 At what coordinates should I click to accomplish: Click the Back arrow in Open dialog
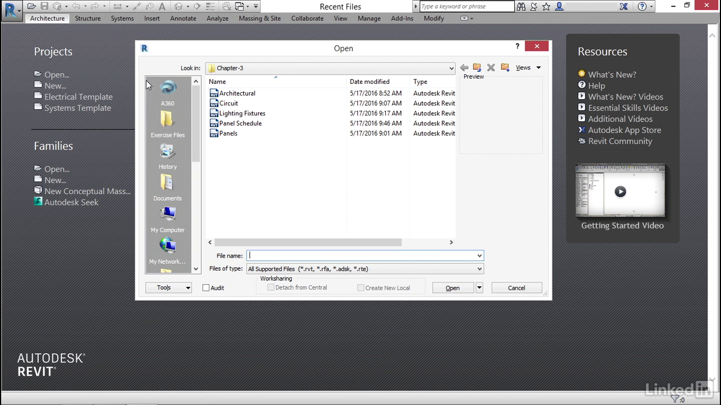(x=464, y=67)
